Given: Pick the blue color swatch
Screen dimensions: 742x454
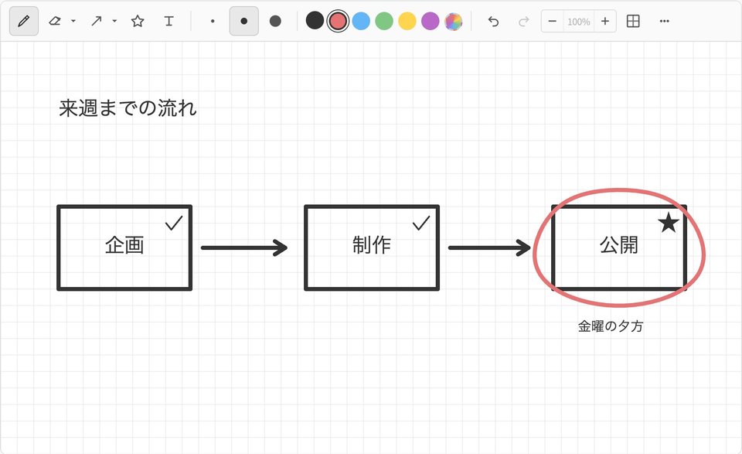Looking at the screenshot, I should [361, 22].
